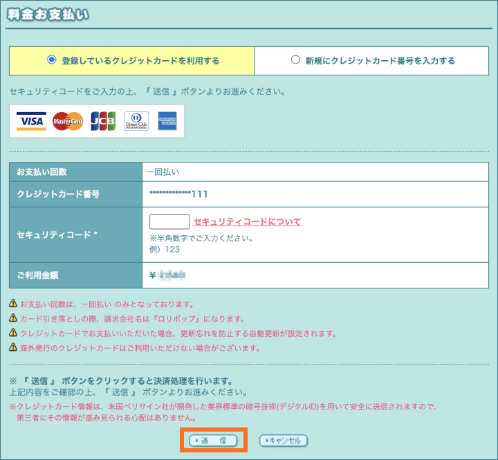Click the 一回払い payment count value
The height and width of the screenshot is (460, 498).
click(x=163, y=172)
